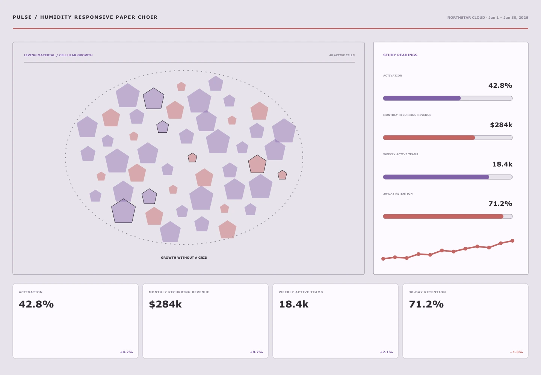Image resolution: width=541 pixels, height=375 pixels.
Task: Click the 48 Active Cells label
Action: 342,55
